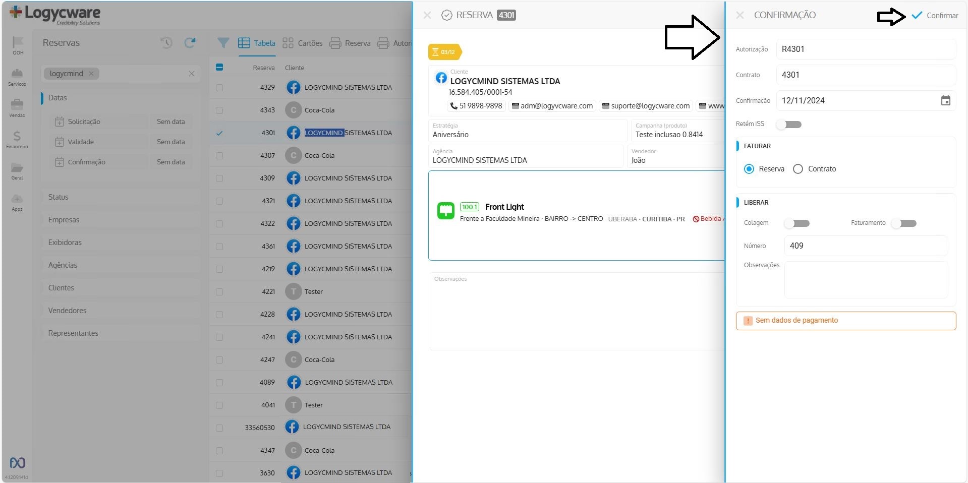Viewport: 968px width, 483px height.
Task: Expand the Exibidoras filter section
Action: (121, 243)
